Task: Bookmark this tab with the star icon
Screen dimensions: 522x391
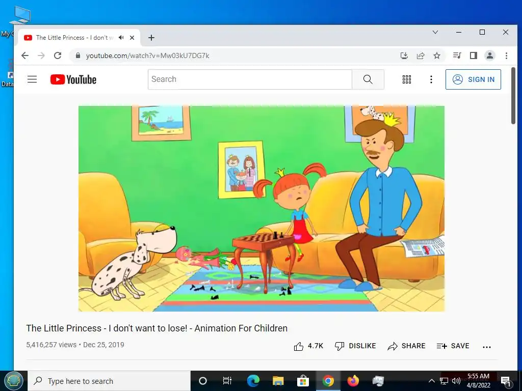Action: click(437, 55)
